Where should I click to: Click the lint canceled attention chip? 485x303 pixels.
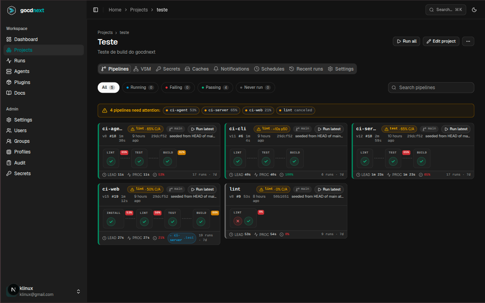pos(296,110)
